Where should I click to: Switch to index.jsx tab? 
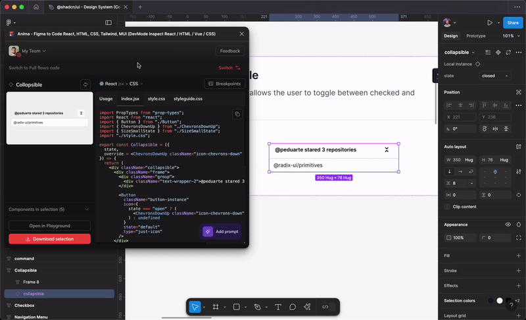pyautogui.click(x=130, y=99)
